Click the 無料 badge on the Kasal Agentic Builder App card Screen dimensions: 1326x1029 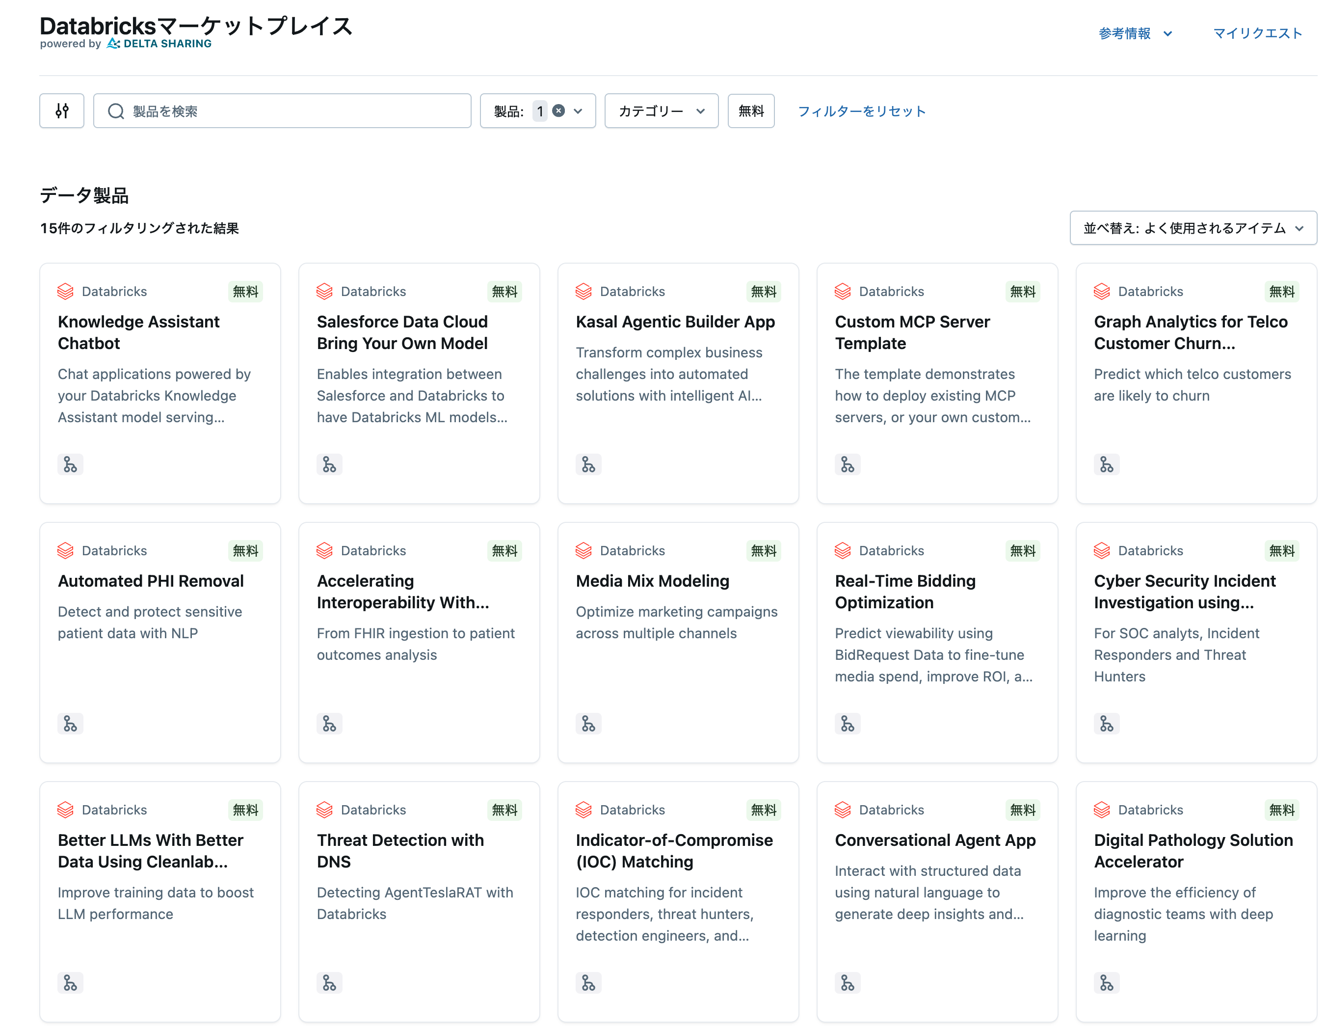point(763,292)
